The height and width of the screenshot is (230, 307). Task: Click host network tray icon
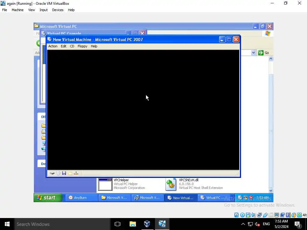(x=250, y=224)
